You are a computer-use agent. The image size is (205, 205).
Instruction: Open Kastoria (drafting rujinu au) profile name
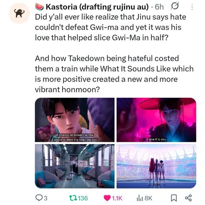click(x=97, y=7)
